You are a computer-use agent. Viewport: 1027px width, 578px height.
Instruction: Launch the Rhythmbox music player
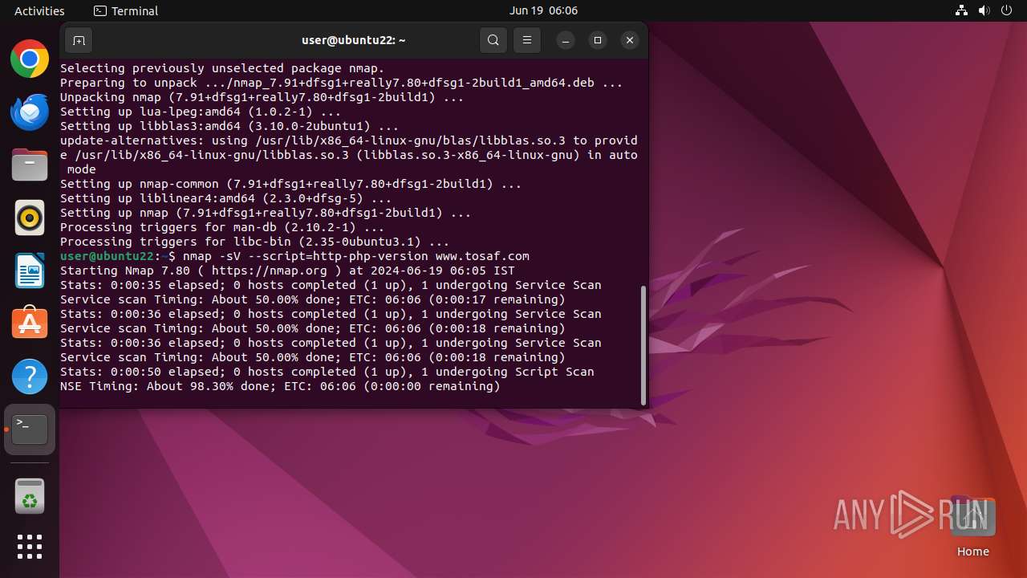(x=30, y=218)
